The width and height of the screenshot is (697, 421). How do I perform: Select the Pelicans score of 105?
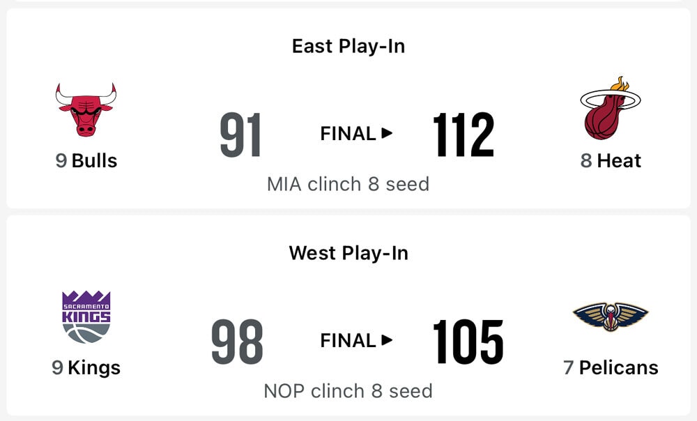(468, 342)
